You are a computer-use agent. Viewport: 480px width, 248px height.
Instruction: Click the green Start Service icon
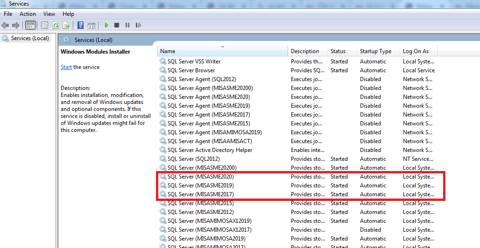(106, 25)
